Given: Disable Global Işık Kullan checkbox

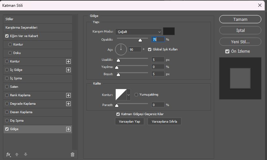Looking at the screenshot, I should click(150, 49).
